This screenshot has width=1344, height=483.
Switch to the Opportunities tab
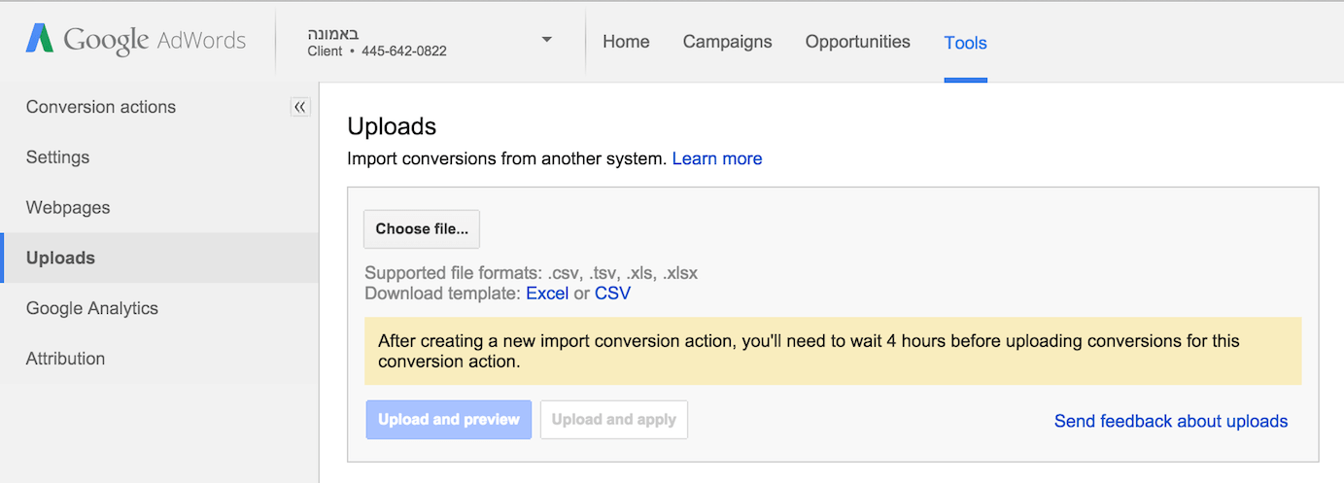858,42
